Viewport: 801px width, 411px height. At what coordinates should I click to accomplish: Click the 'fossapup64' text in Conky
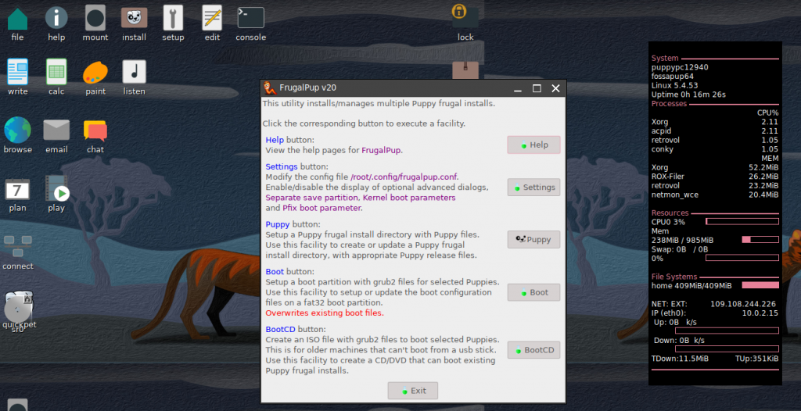pyautogui.click(x=672, y=77)
